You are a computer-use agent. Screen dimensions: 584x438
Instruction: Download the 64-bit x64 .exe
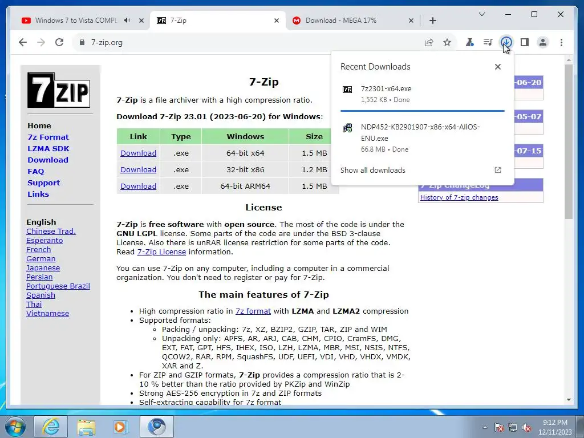(138, 153)
